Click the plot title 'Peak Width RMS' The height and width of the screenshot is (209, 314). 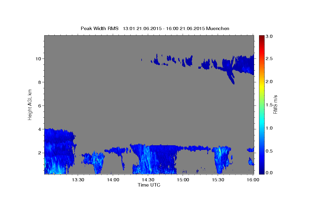[99, 28]
